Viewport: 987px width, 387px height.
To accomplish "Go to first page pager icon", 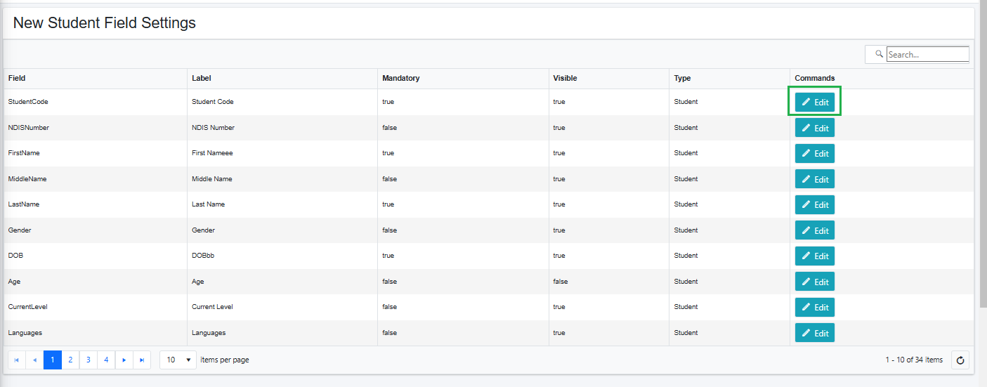I will [x=17, y=360].
